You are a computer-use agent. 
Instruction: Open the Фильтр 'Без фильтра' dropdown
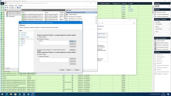pos(162,29)
